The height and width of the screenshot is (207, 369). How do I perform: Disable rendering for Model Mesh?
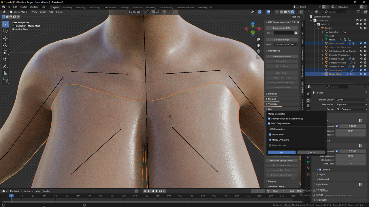pos(365,74)
